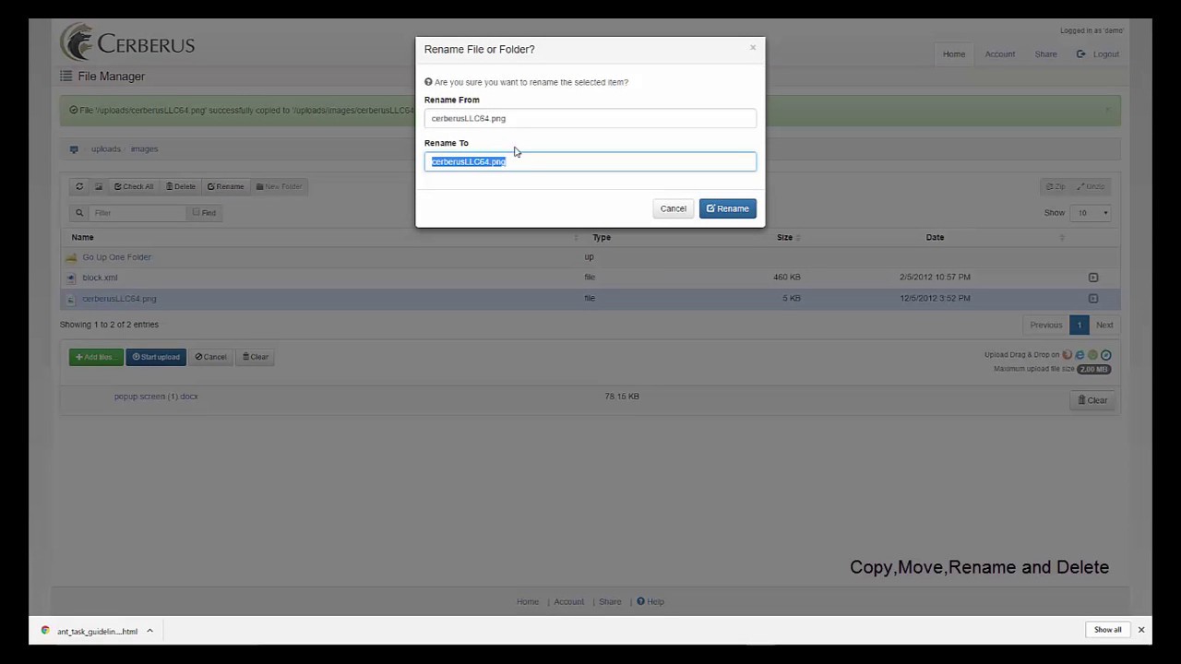Click the Internet Explorer browser icon
1181x664 pixels.
(1080, 354)
